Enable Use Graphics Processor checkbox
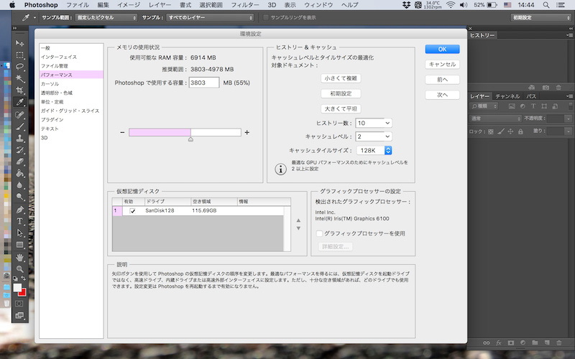This screenshot has height=359, width=575. click(319, 233)
